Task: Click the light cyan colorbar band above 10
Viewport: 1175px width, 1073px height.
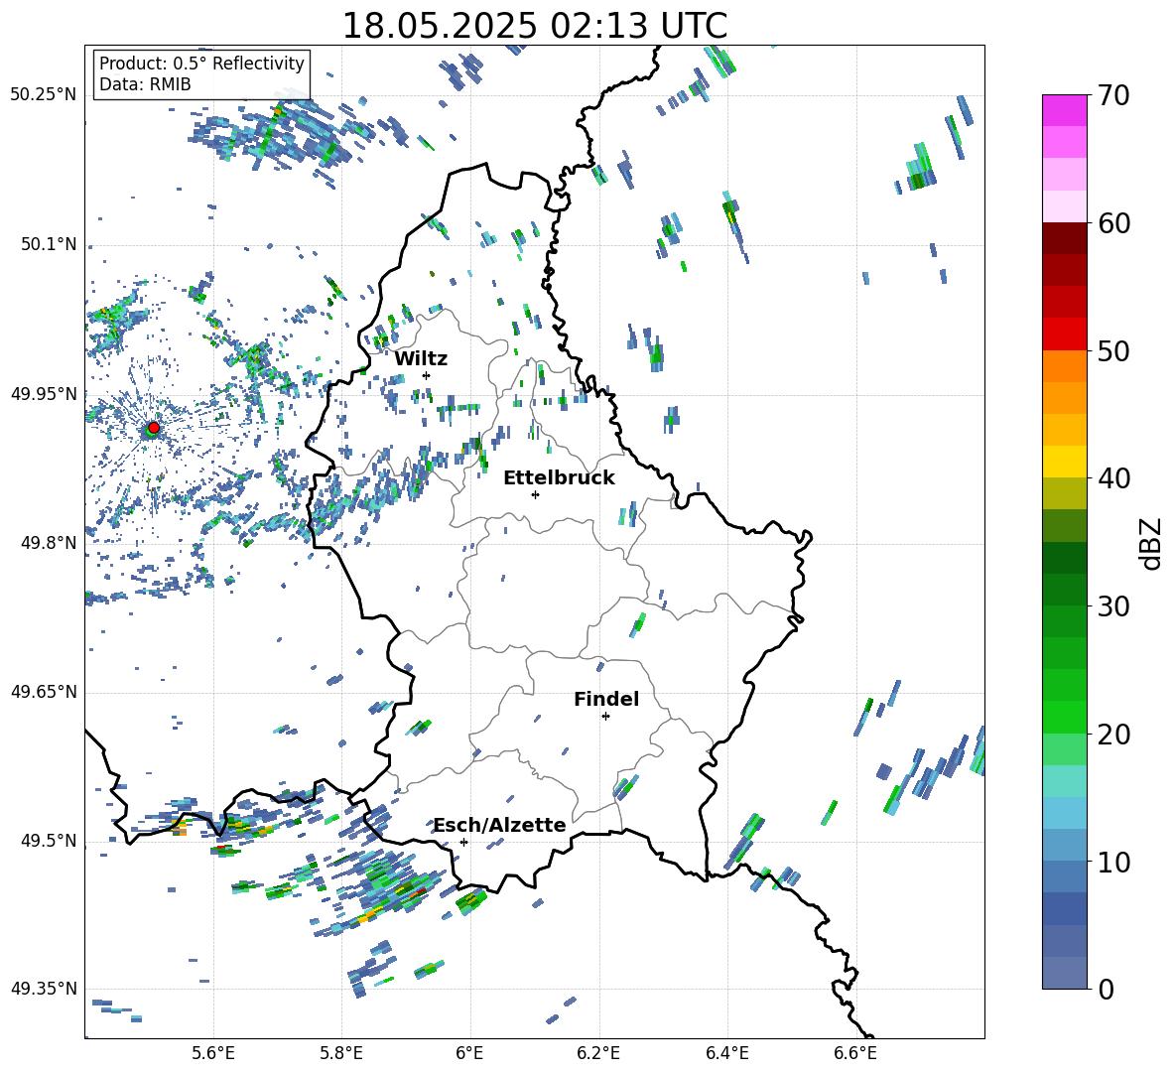Action: pos(1064,813)
